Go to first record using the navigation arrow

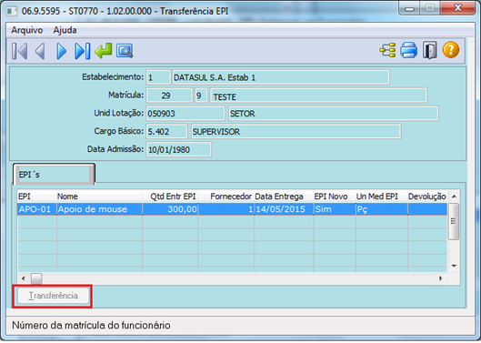20,51
